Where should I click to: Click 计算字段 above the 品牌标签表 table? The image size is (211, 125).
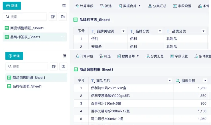pyautogui.click(x=84, y=6)
